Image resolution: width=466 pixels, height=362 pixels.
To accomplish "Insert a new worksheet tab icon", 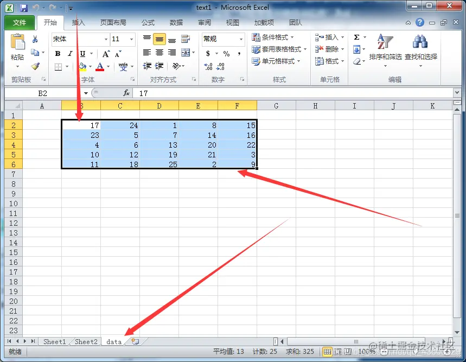I will coord(135,341).
